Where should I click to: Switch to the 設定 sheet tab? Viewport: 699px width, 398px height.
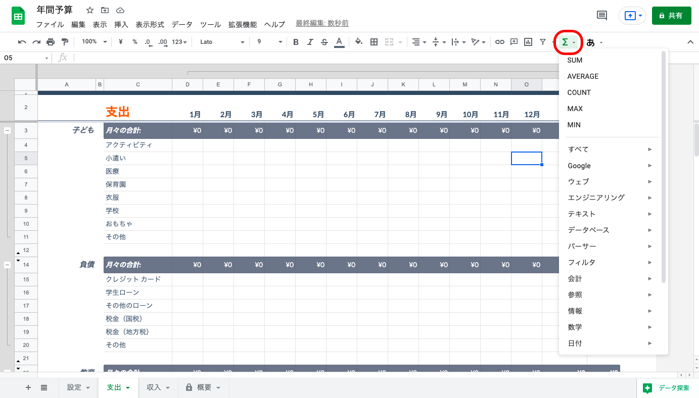tap(79, 387)
